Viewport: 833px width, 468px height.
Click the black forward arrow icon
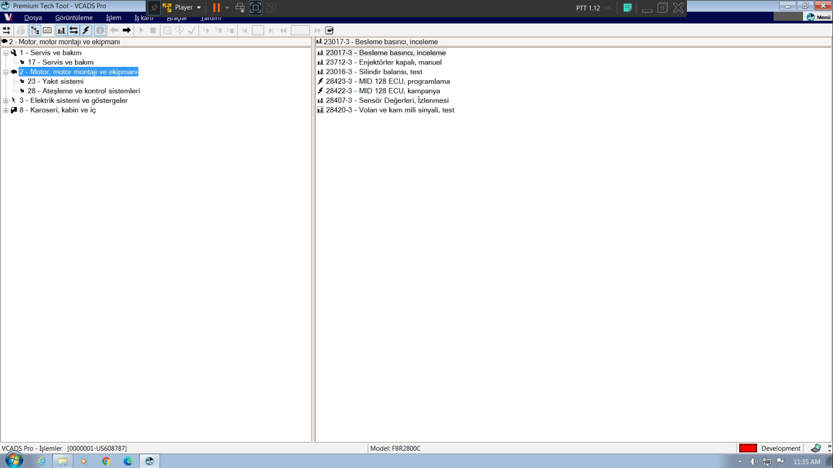(x=127, y=30)
